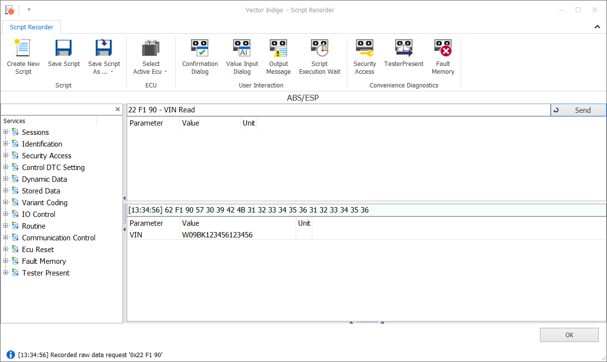Screen dimensions: 607x362
Task: Click the VIN value W09BK123456123456
Action: pos(217,235)
